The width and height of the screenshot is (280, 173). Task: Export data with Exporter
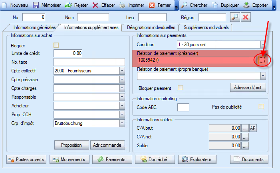coord(256,5)
